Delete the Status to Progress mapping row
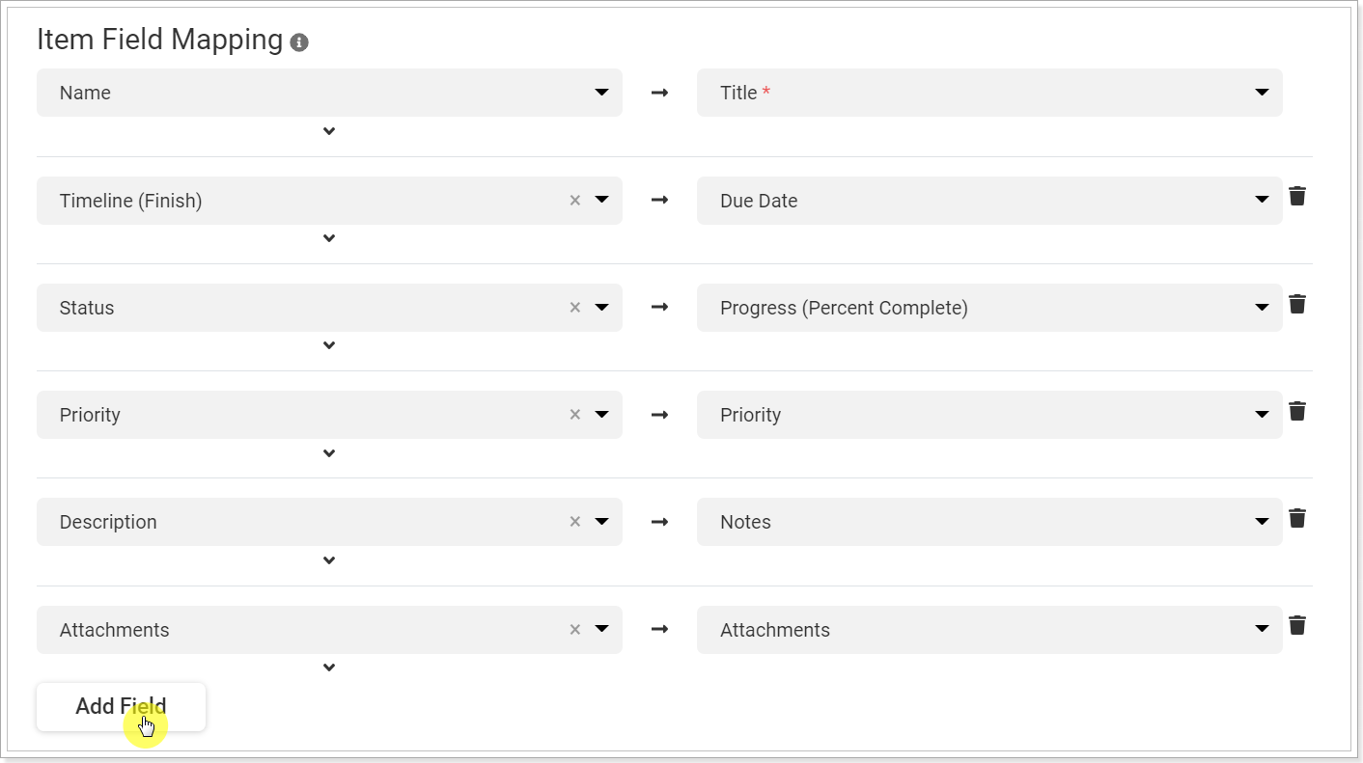Image resolution: width=1363 pixels, height=763 pixels. click(1296, 304)
